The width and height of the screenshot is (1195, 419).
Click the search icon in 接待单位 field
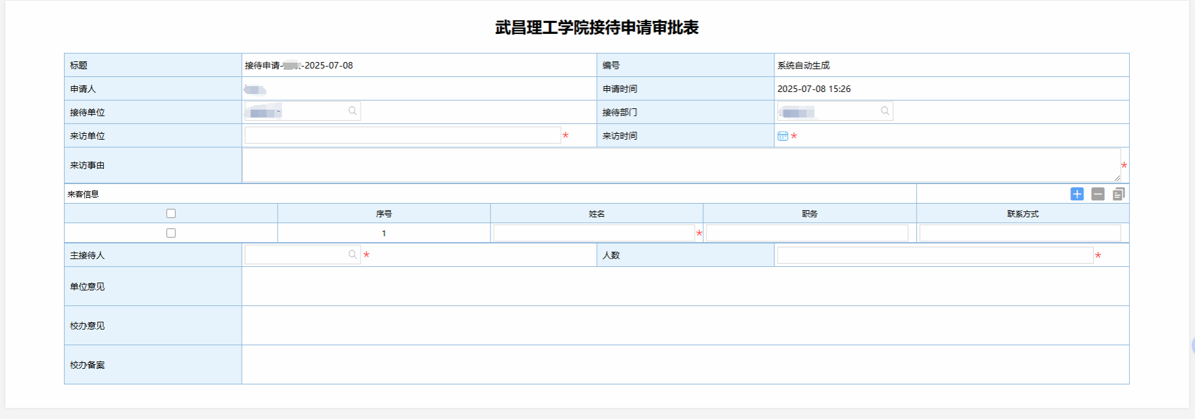pos(353,111)
